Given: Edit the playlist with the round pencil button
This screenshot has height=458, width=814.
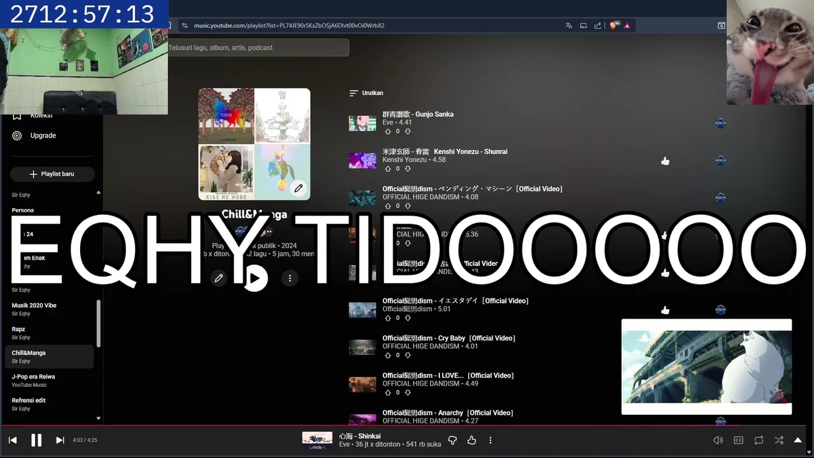Looking at the screenshot, I should click(219, 279).
